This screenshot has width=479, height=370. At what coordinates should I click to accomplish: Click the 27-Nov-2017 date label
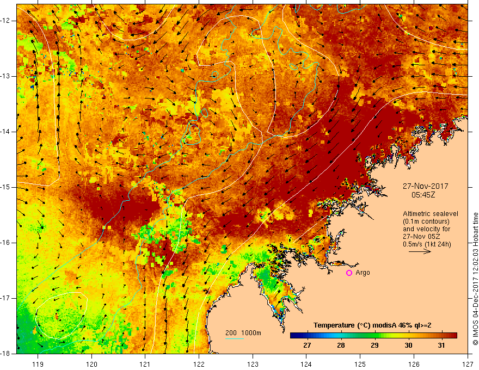pos(426,186)
